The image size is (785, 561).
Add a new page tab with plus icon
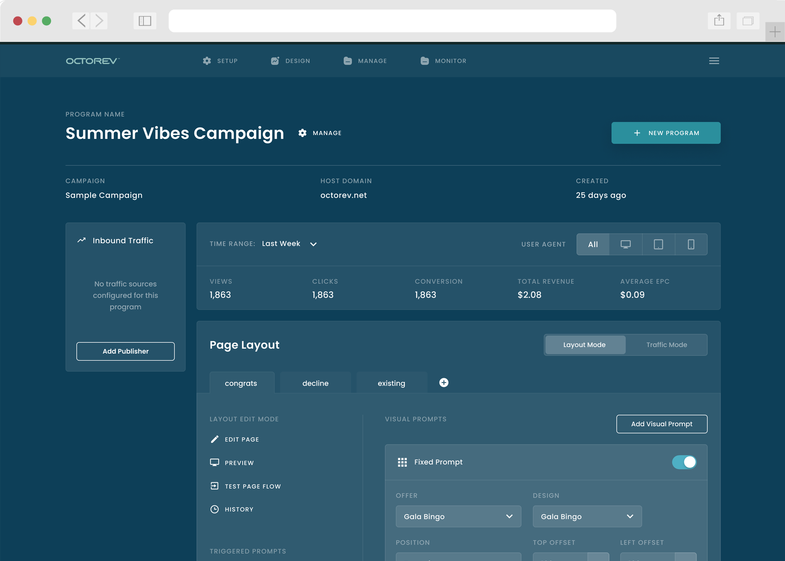pos(444,383)
